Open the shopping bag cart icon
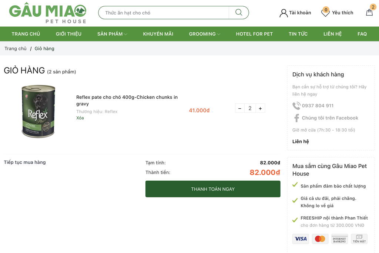379x253 pixels. pos(369,12)
